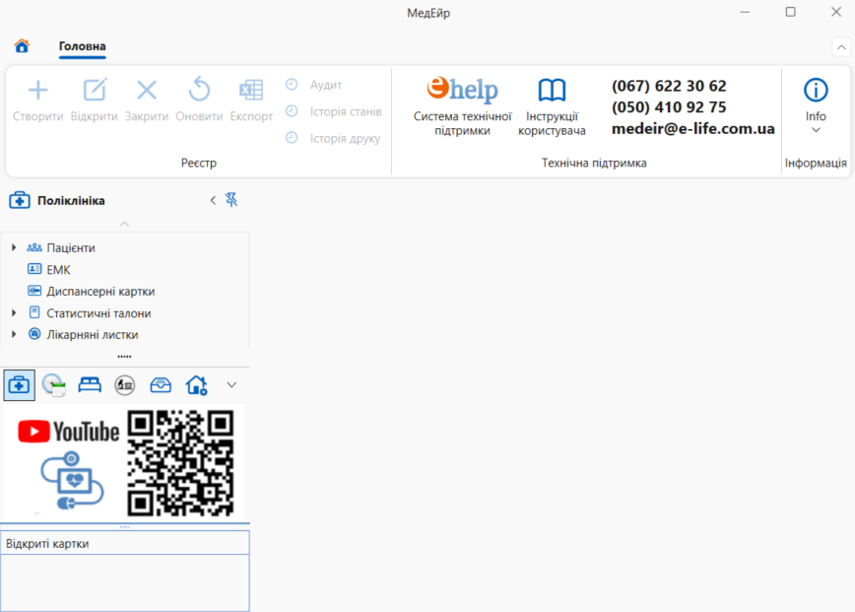The height and width of the screenshot is (612, 855).
Task: Click the YouTube logo banner
Action: pyautogui.click(x=69, y=432)
